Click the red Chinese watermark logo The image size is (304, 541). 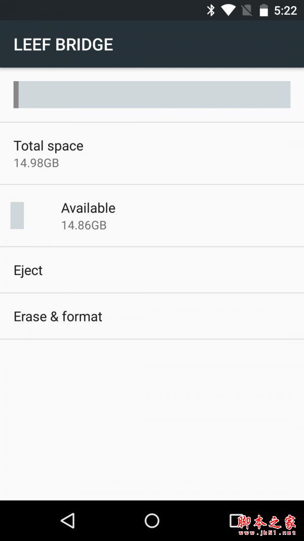click(x=267, y=522)
